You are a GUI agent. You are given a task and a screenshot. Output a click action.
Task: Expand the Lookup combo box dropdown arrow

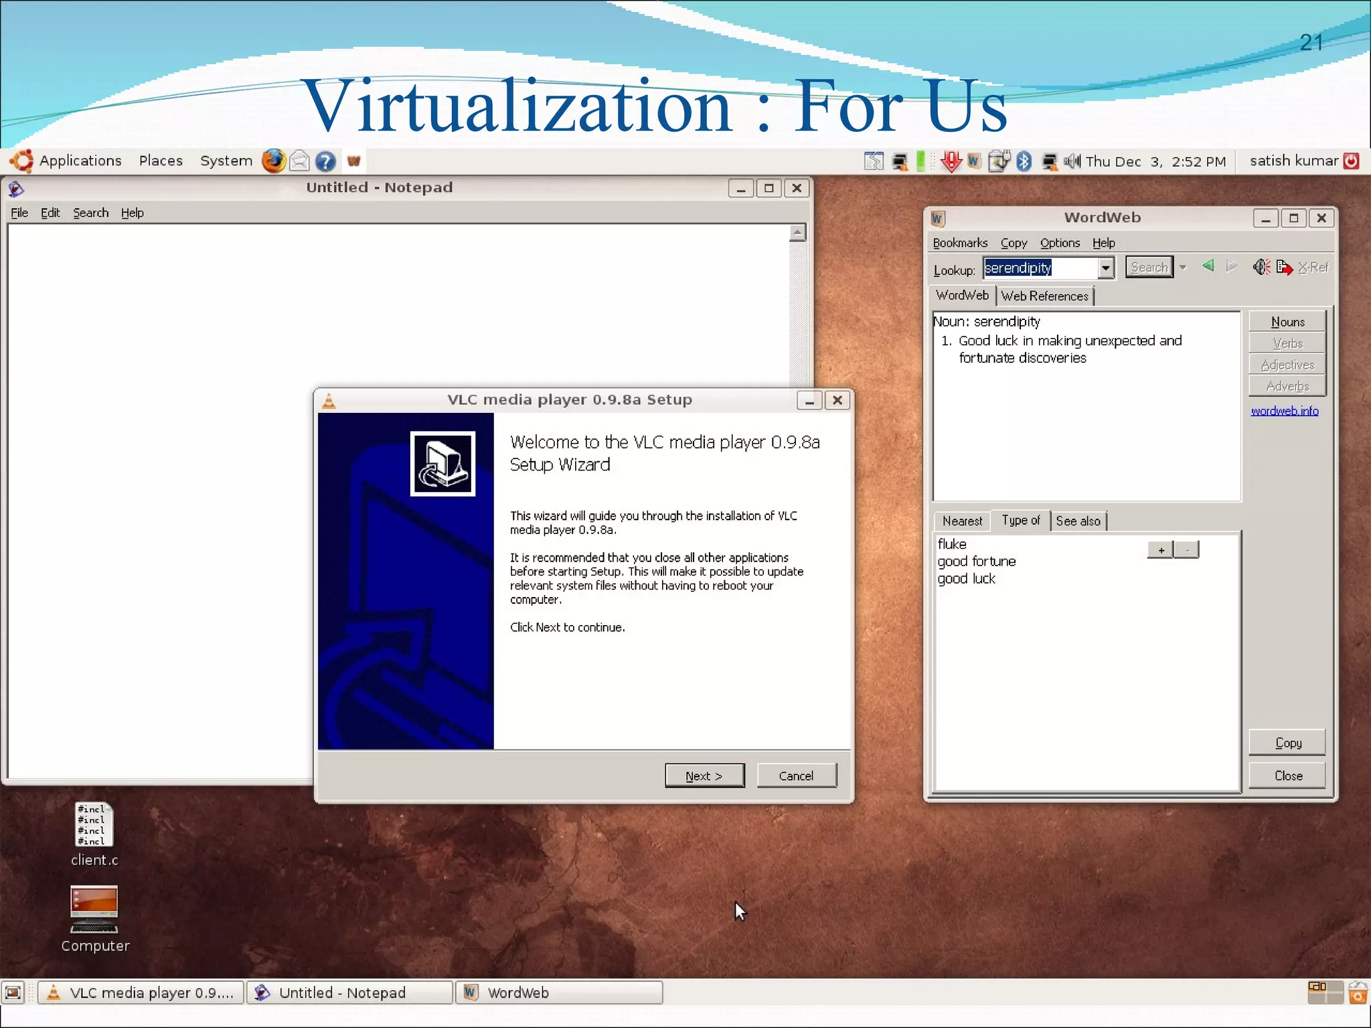tap(1106, 268)
